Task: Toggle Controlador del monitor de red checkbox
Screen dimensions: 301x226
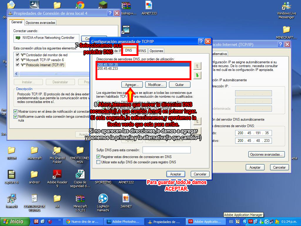Action: coord(17,54)
